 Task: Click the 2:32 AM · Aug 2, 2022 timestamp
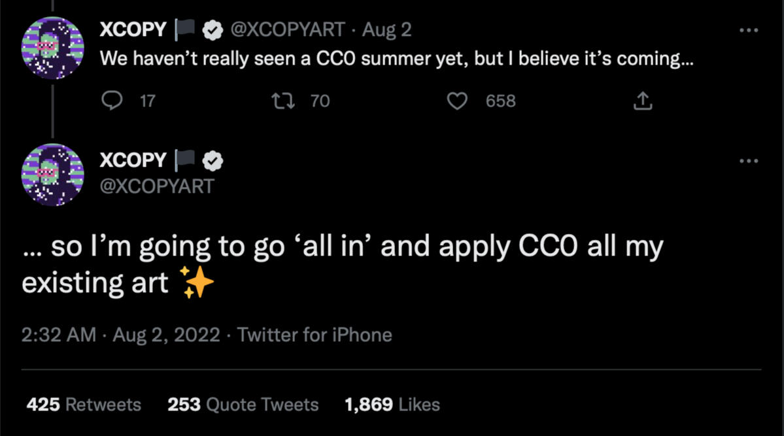tap(120, 335)
